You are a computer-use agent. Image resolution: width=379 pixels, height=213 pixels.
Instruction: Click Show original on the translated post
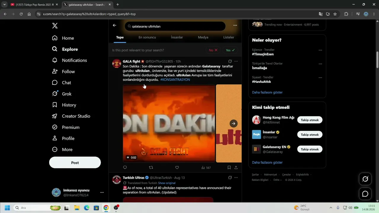pos(167,183)
